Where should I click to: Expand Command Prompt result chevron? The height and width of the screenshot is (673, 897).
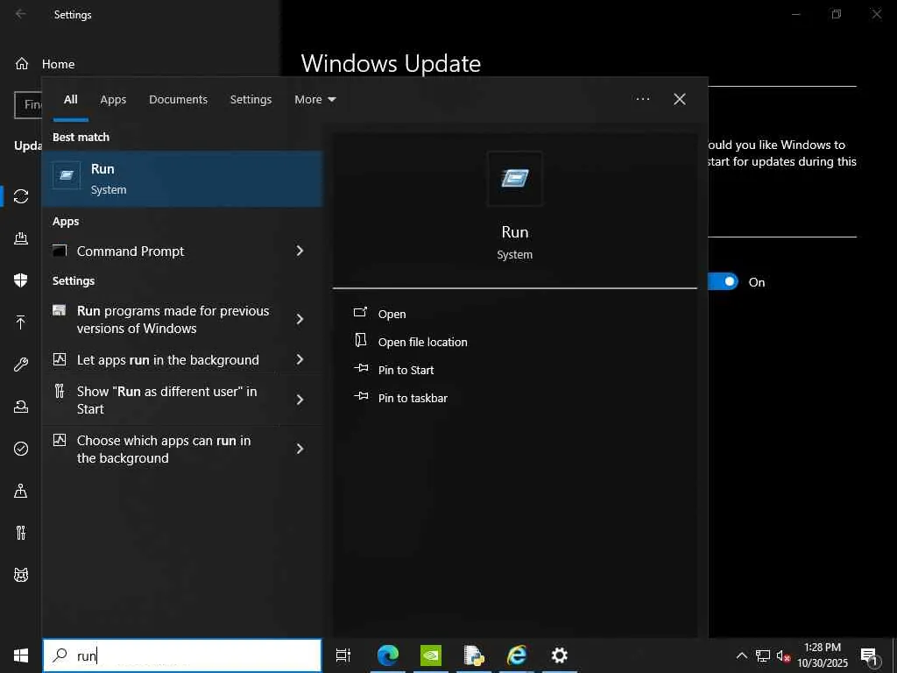300,251
